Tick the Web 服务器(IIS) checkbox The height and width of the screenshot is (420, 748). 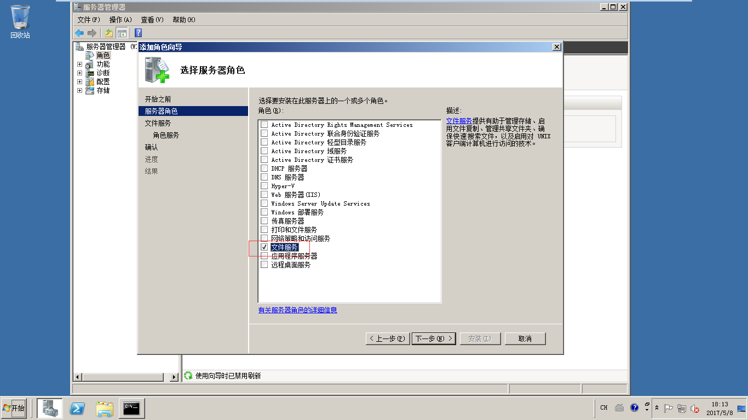point(264,195)
